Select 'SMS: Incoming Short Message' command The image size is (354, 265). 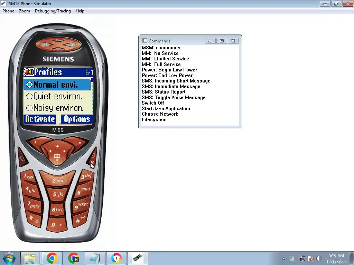coord(176,81)
